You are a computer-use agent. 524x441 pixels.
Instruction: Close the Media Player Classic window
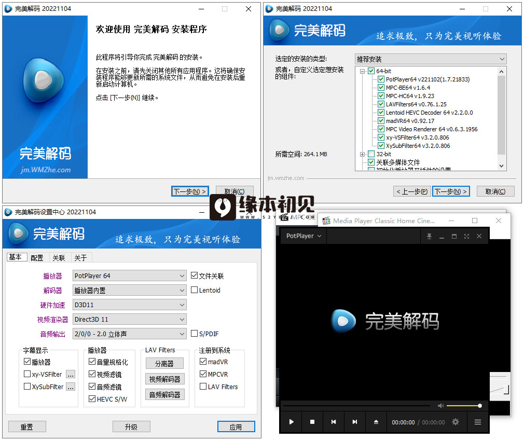click(498, 220)
